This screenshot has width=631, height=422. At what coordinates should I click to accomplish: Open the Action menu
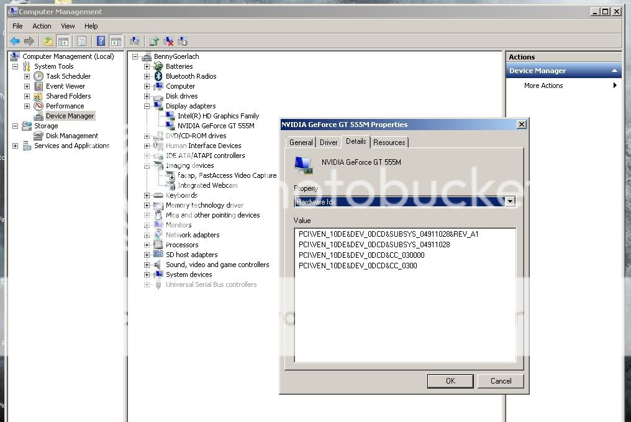tap(42, 26)
